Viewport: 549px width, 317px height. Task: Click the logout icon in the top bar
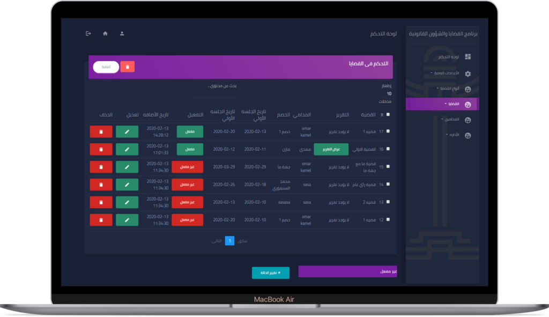88,34
